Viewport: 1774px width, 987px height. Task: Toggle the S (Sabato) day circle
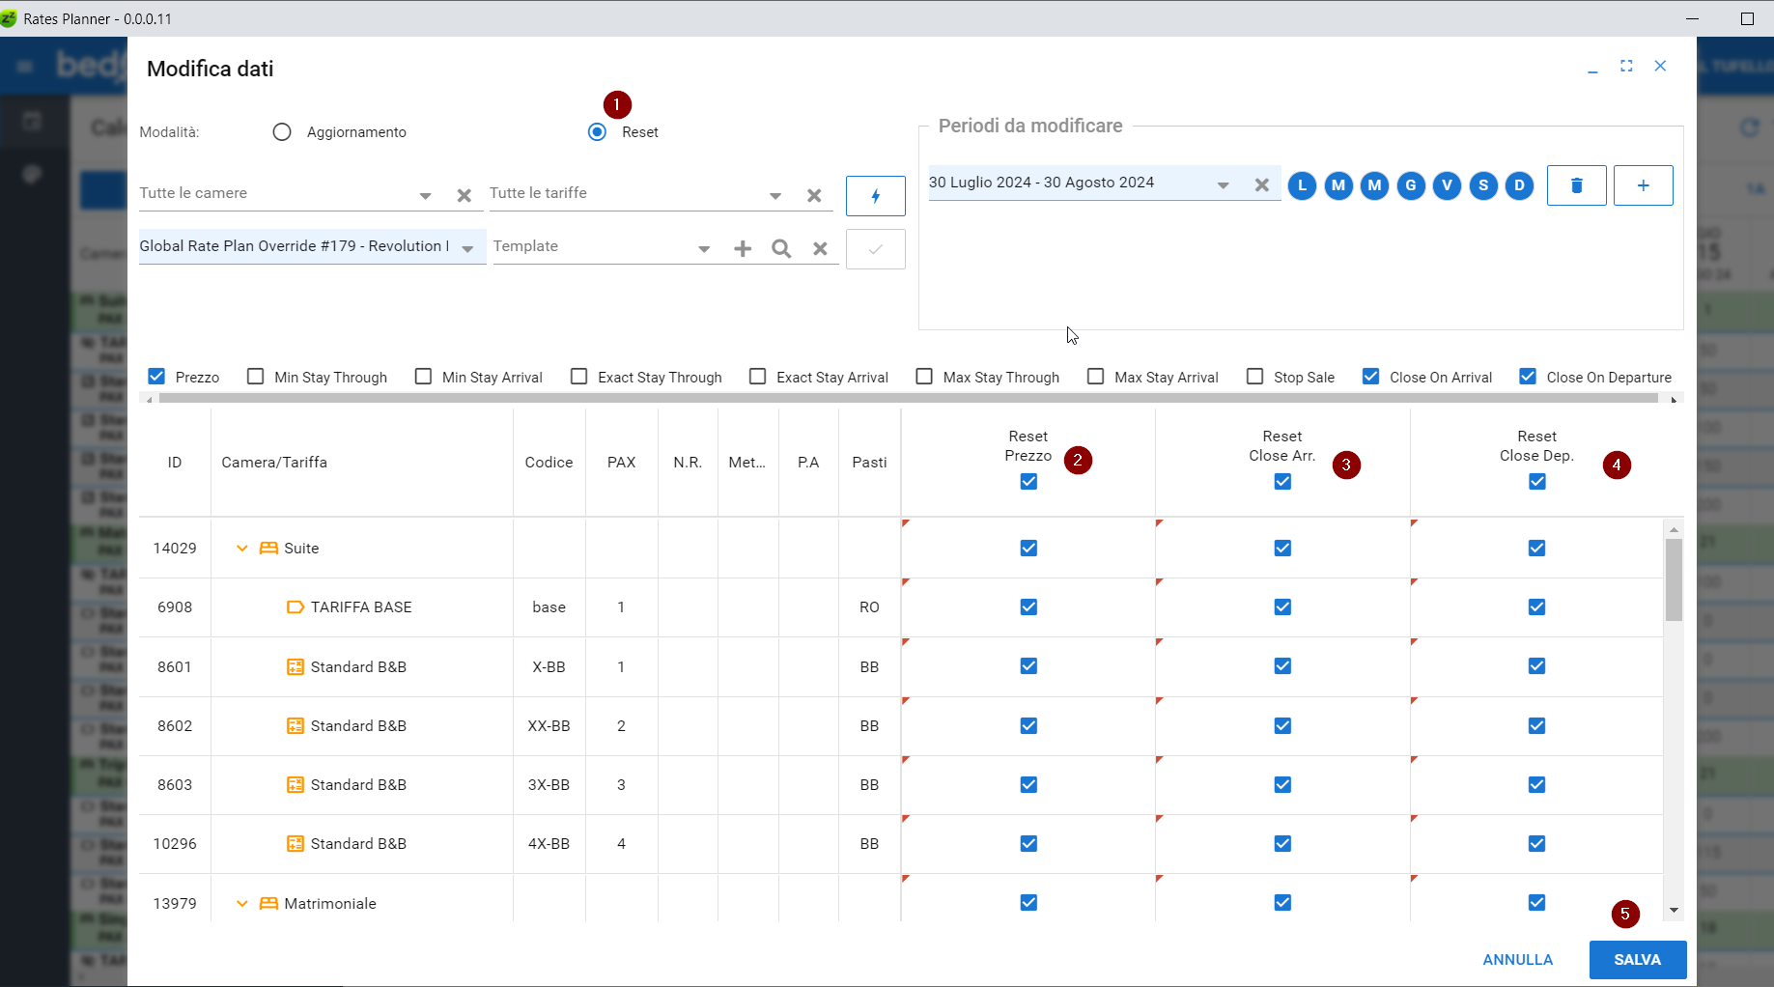point(1483,185)
